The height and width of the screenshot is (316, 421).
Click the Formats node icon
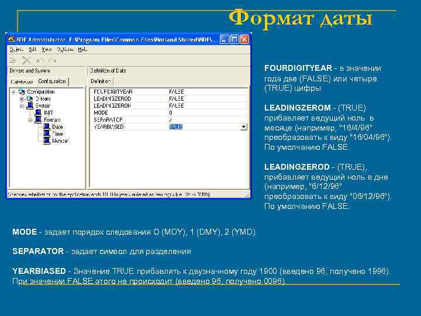[x=38, y=119]
